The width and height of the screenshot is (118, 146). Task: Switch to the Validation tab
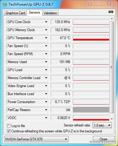point(50,13)
